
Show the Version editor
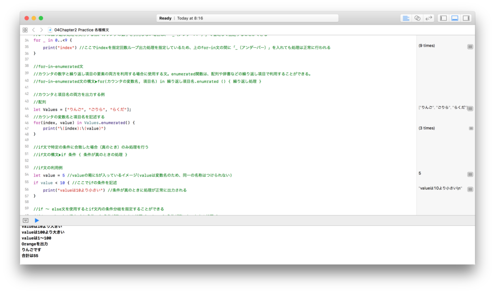(x=429, y=18)
